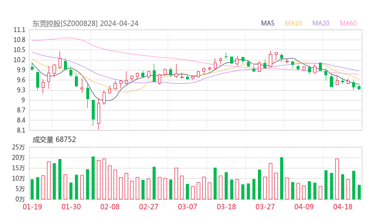
Task: Click the 9.6 price axis label
Action: point(21,80)
